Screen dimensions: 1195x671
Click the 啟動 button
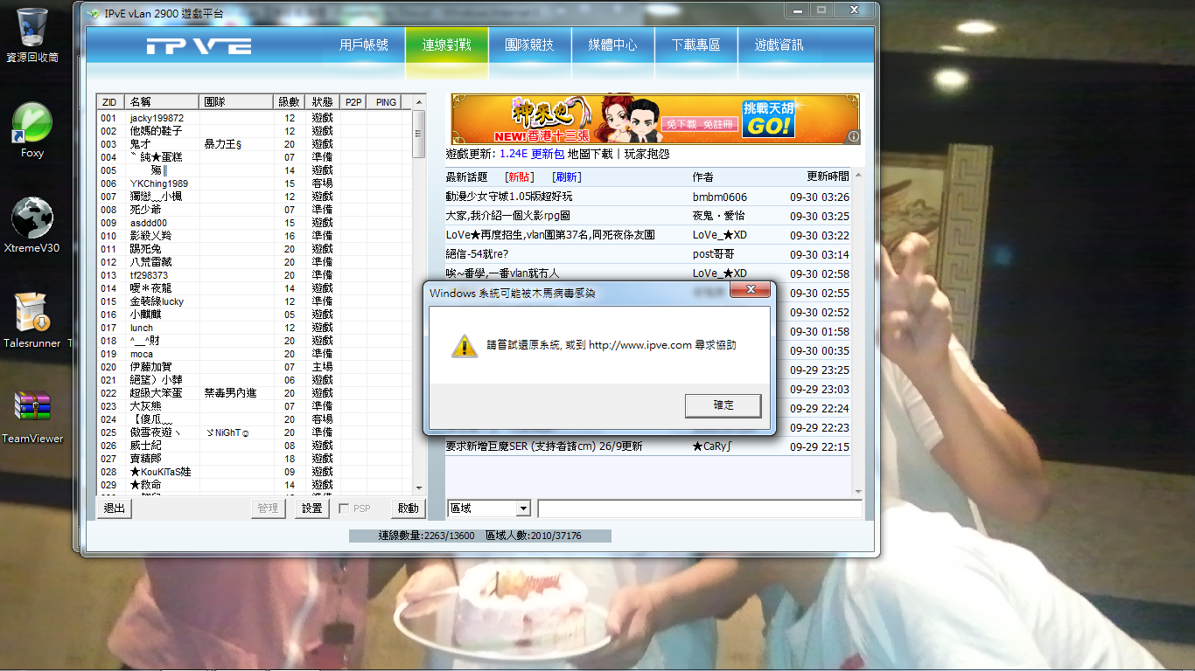point(408,508)
